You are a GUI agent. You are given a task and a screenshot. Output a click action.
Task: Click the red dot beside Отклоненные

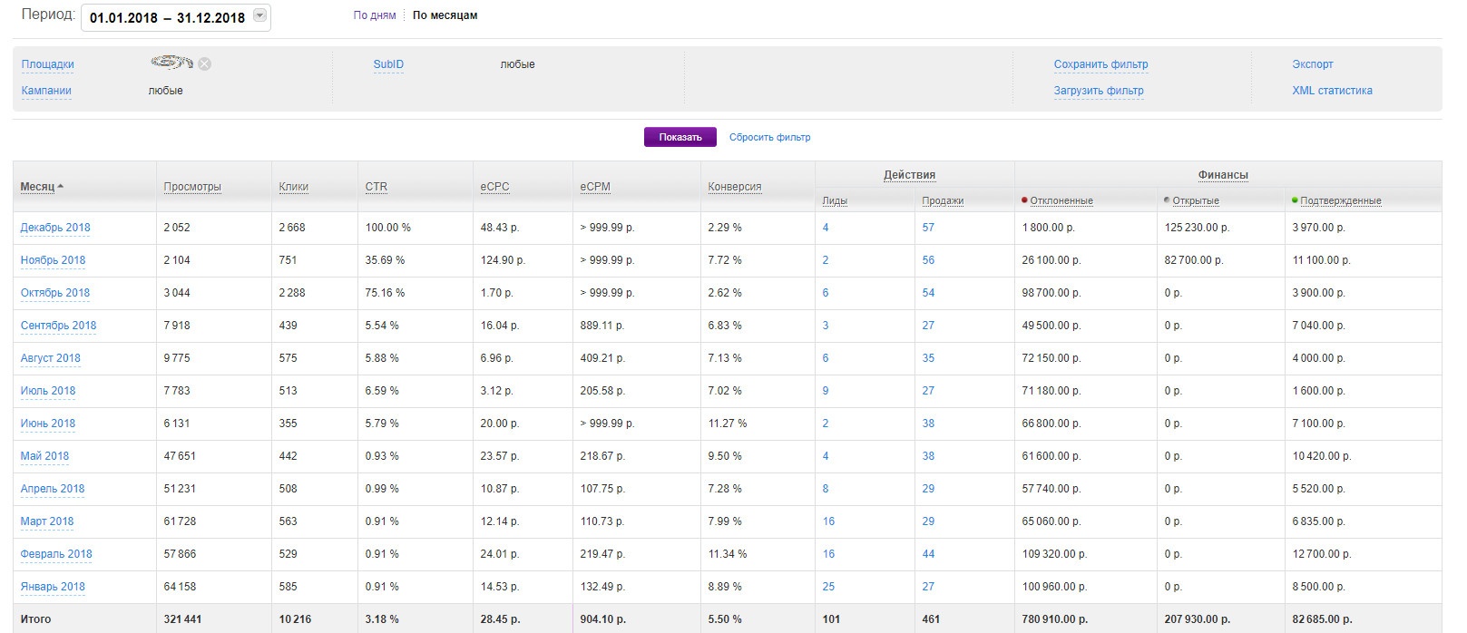click(1024, 200)
